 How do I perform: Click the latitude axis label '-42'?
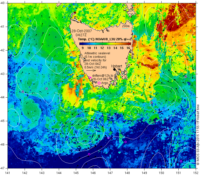tap(2, 50)
